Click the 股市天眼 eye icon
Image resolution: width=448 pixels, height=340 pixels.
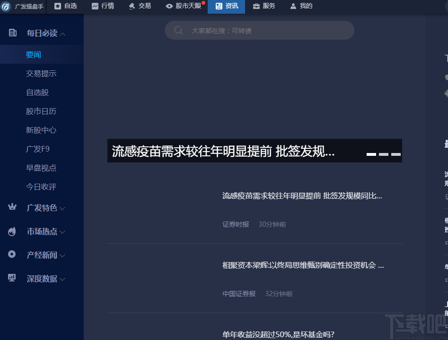(169, 6)
